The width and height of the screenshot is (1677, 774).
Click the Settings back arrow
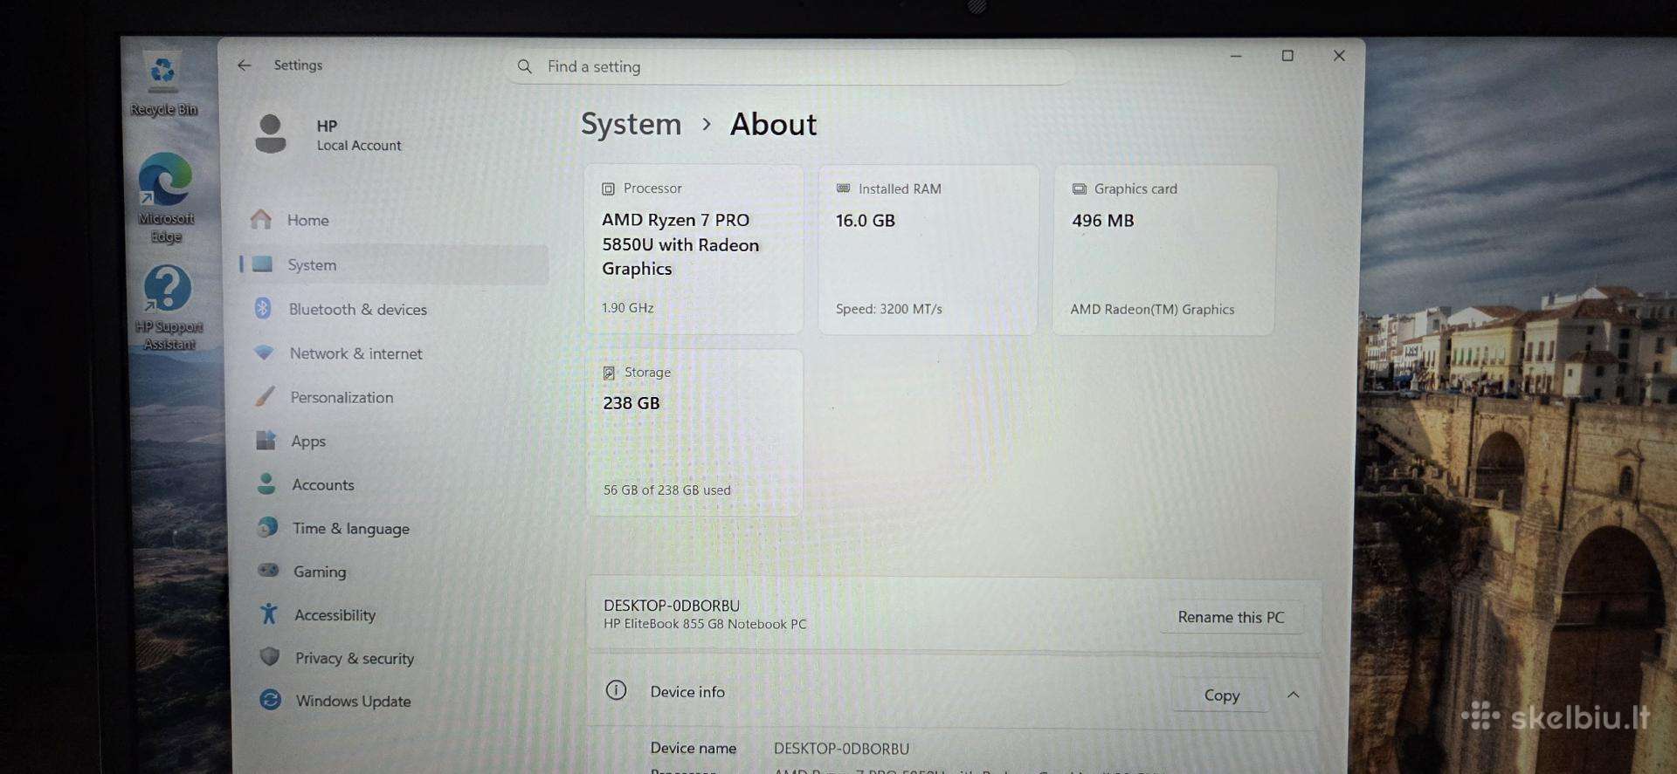[x=244, y=65]
